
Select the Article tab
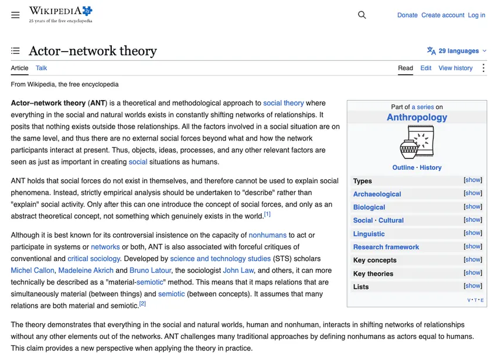click(19, 68)
